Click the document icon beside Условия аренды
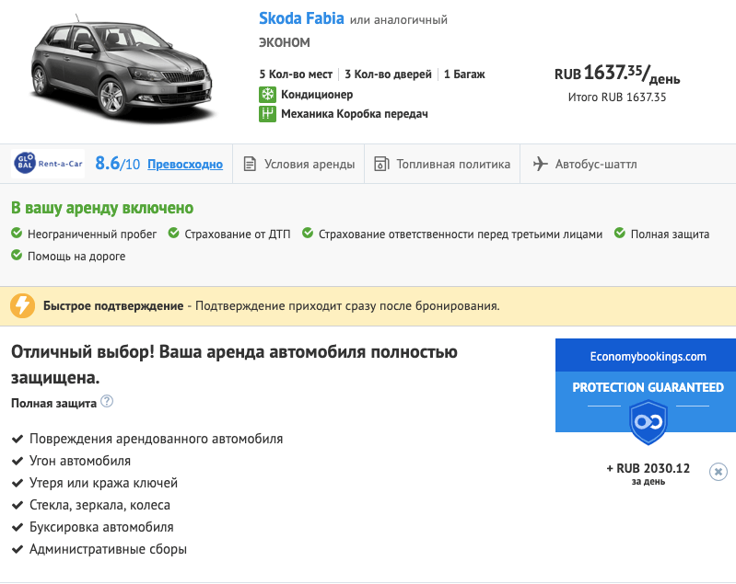736x584 pixels. (250, 165)
